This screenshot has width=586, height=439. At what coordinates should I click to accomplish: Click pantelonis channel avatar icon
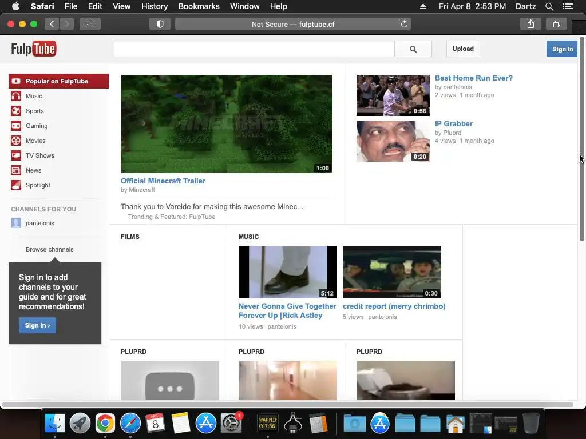16,223
